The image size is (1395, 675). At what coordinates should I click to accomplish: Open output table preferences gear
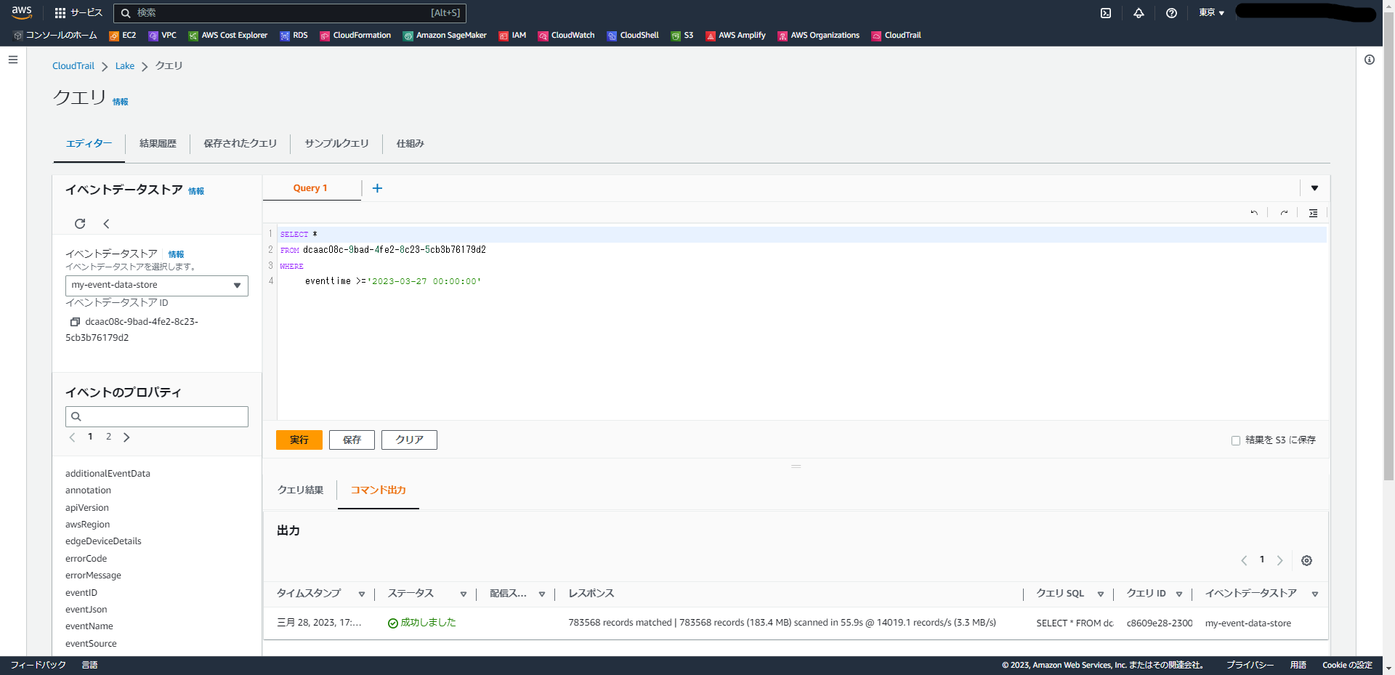click(x=1306, y=560)
